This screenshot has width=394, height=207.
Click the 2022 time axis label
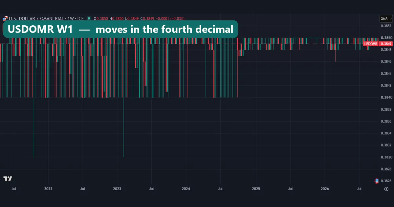tap(48, 189)
